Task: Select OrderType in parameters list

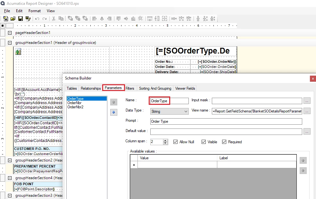Action: [x=87, y=98]
